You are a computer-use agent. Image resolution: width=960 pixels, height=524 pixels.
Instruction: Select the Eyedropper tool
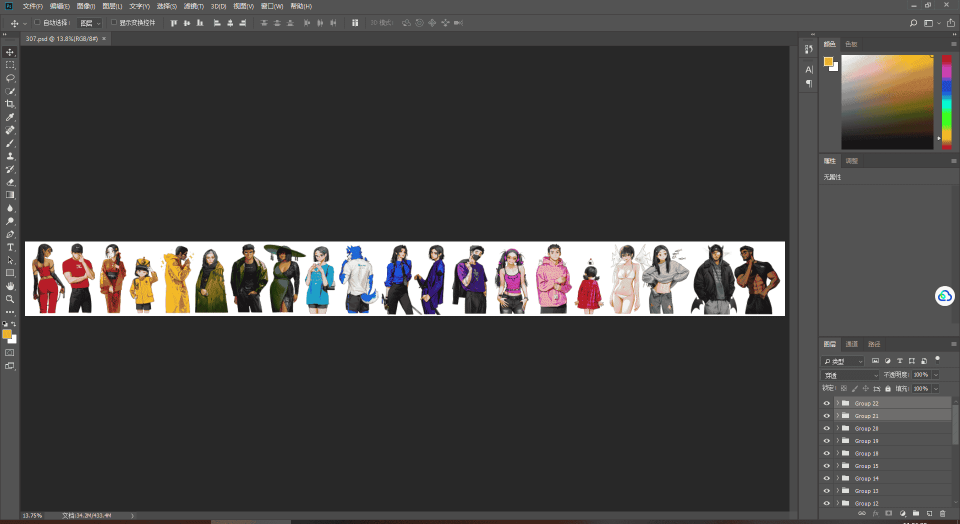tap(10, 117)
